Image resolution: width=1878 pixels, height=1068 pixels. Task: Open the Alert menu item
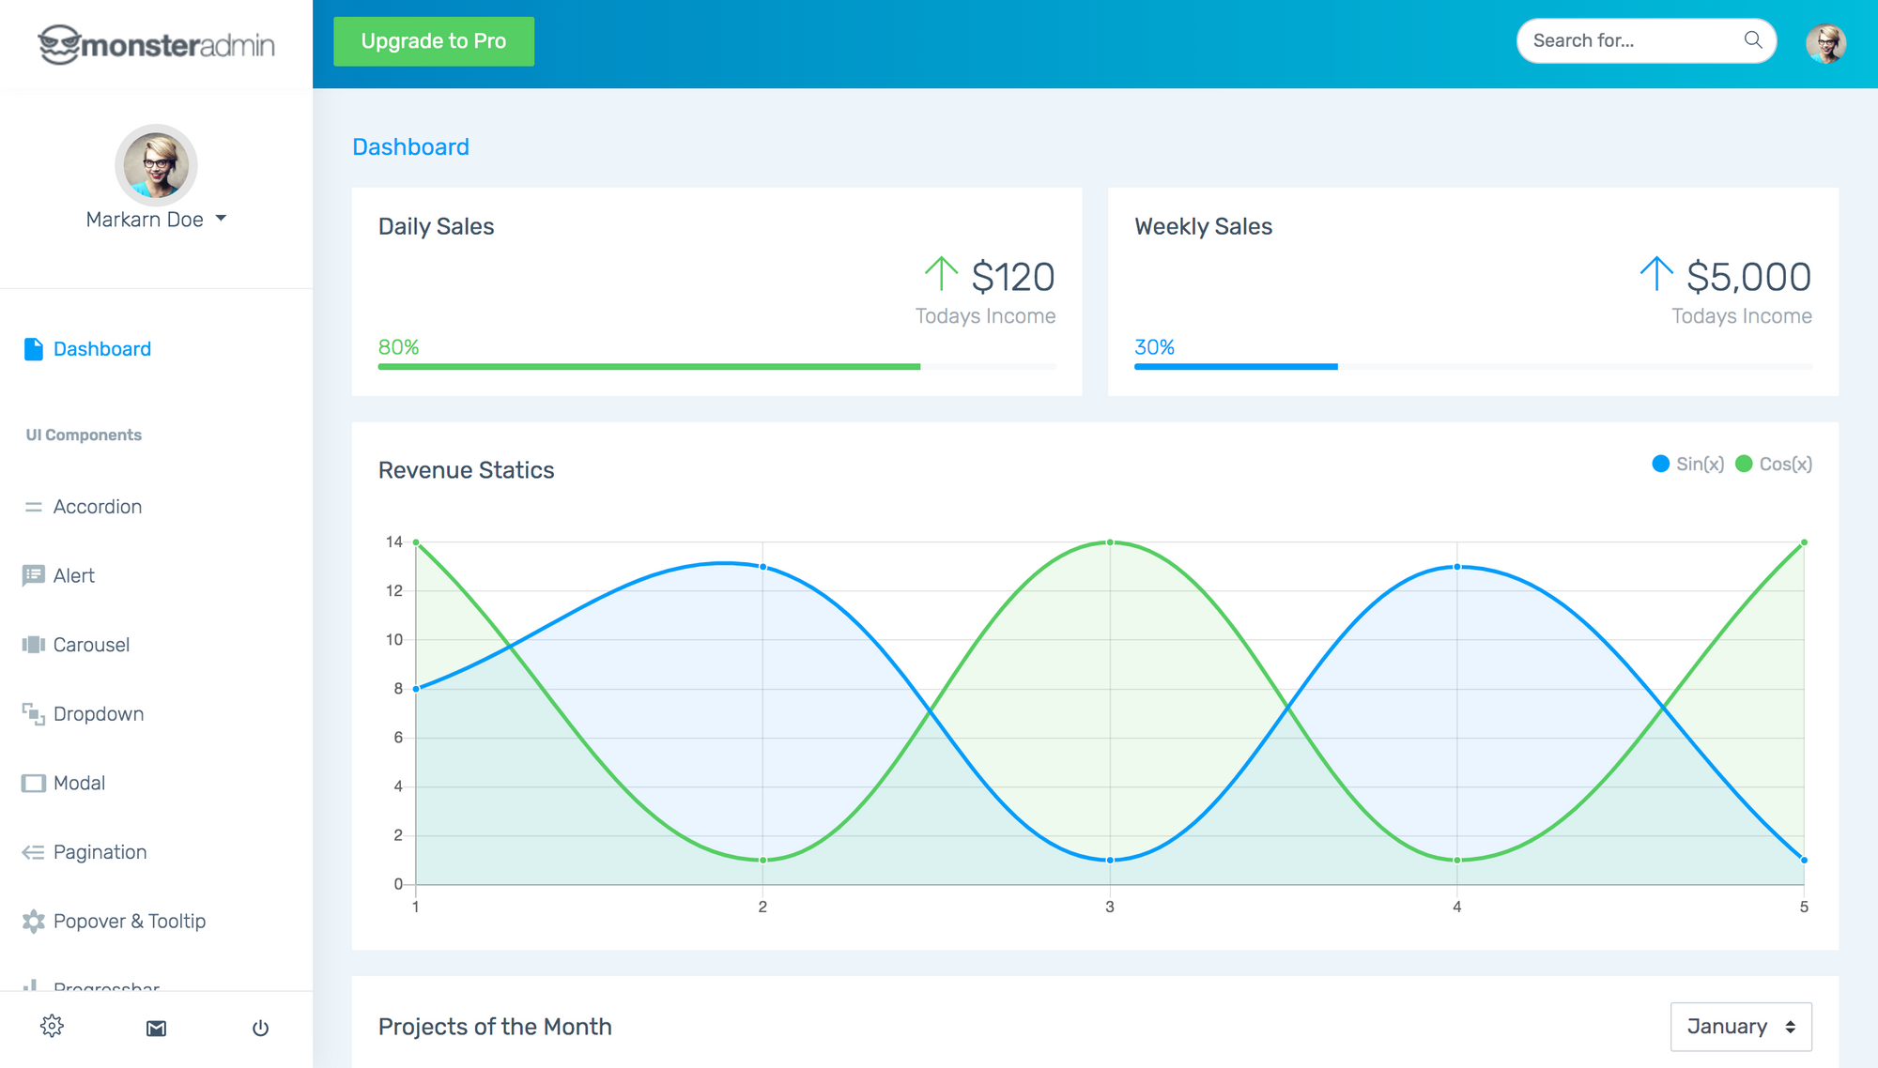pyautogui.click(x=73, y=575)
